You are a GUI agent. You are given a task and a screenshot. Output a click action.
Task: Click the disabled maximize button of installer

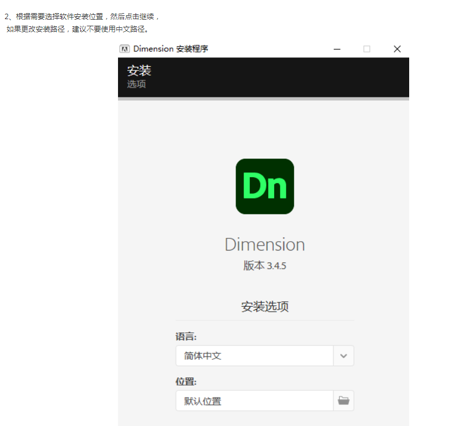[367, 49]
